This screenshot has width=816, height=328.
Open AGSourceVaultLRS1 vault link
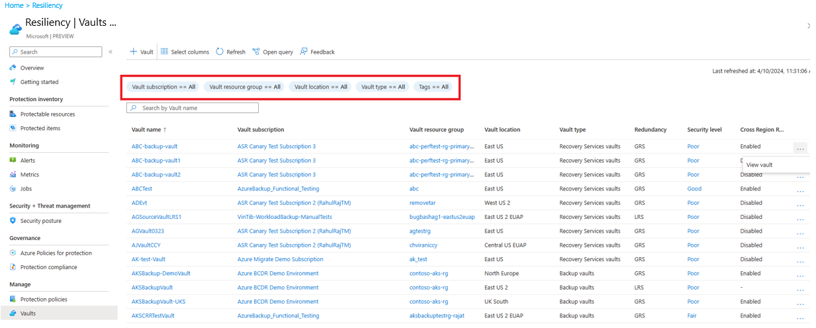click(156, 217)
